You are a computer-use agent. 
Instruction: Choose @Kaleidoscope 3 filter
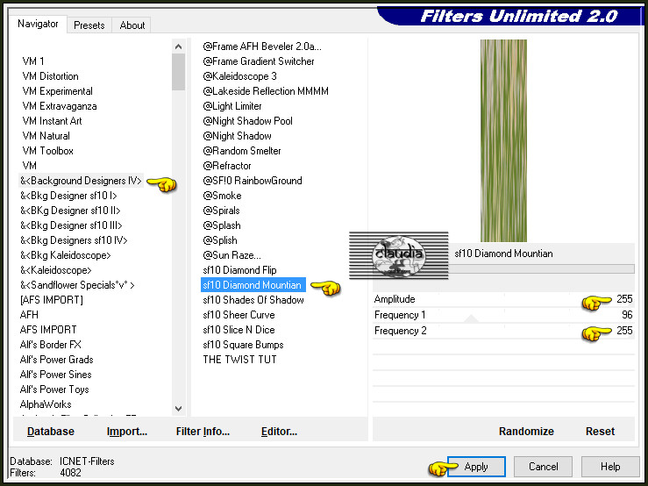[239, 76]
